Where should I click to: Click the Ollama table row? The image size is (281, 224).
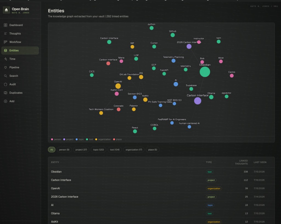tap(161, 213)
